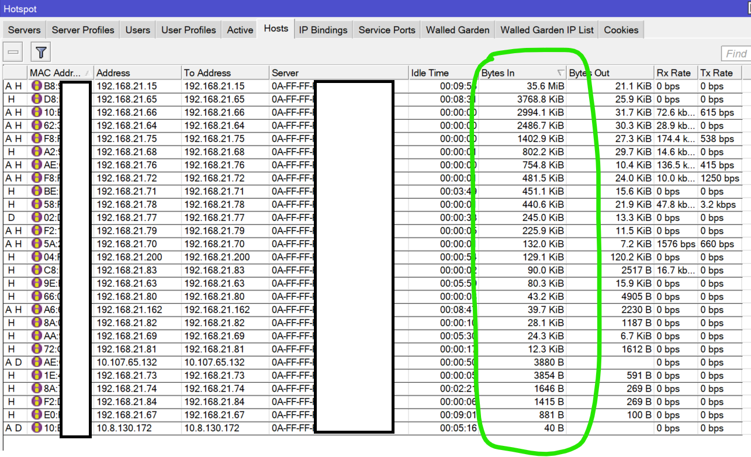Select address 192.168.21.82 cell
Viewport: 751px width, 457px height.
click(x=137, y=323)
